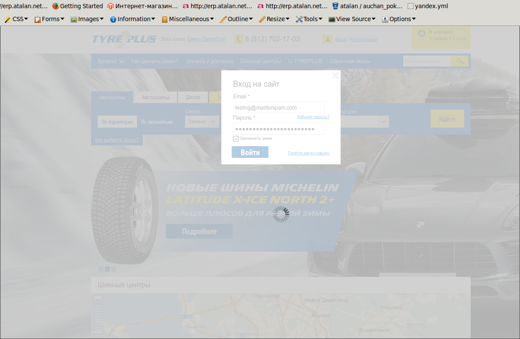The height and width of the screenshot is (339, 520).
Task: Click the Magento icon bookmark
Action: tap(111, 6)
